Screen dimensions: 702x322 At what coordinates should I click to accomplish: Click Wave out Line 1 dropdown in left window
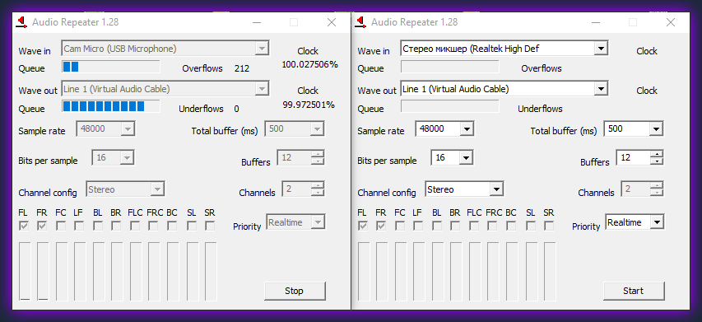pyautogui.click(x=165, y=89)
